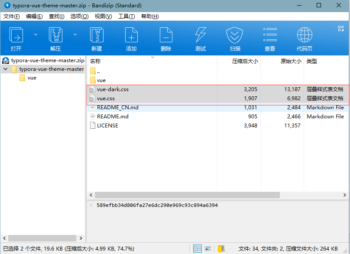Select the LICENSE file
This screenshot has height=254, width=350.
point(217,126)
